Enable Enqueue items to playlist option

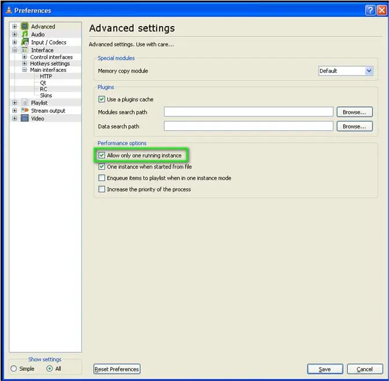coord(102,178)
